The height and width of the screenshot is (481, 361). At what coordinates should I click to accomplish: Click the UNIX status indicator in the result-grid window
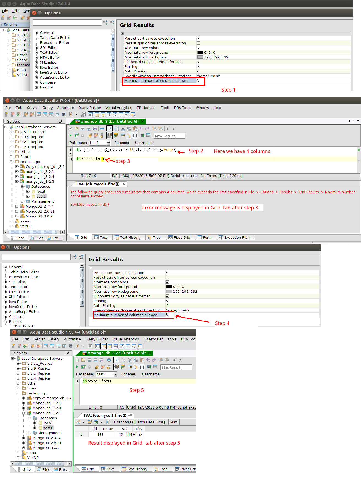click(131, 407)
